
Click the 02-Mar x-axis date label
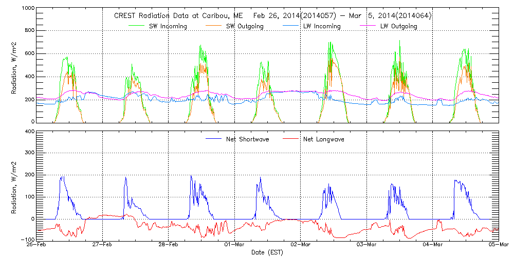tap(301, 245)
